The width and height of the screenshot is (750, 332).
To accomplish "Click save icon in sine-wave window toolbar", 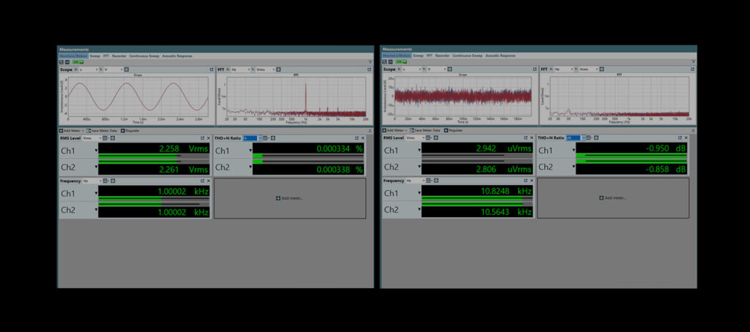I will point(62,61).
